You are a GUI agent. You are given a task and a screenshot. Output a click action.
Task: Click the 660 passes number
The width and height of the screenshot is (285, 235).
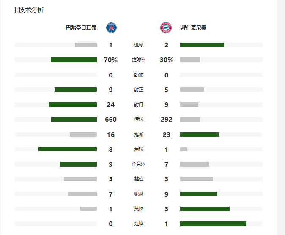click(x=111, y=120)
